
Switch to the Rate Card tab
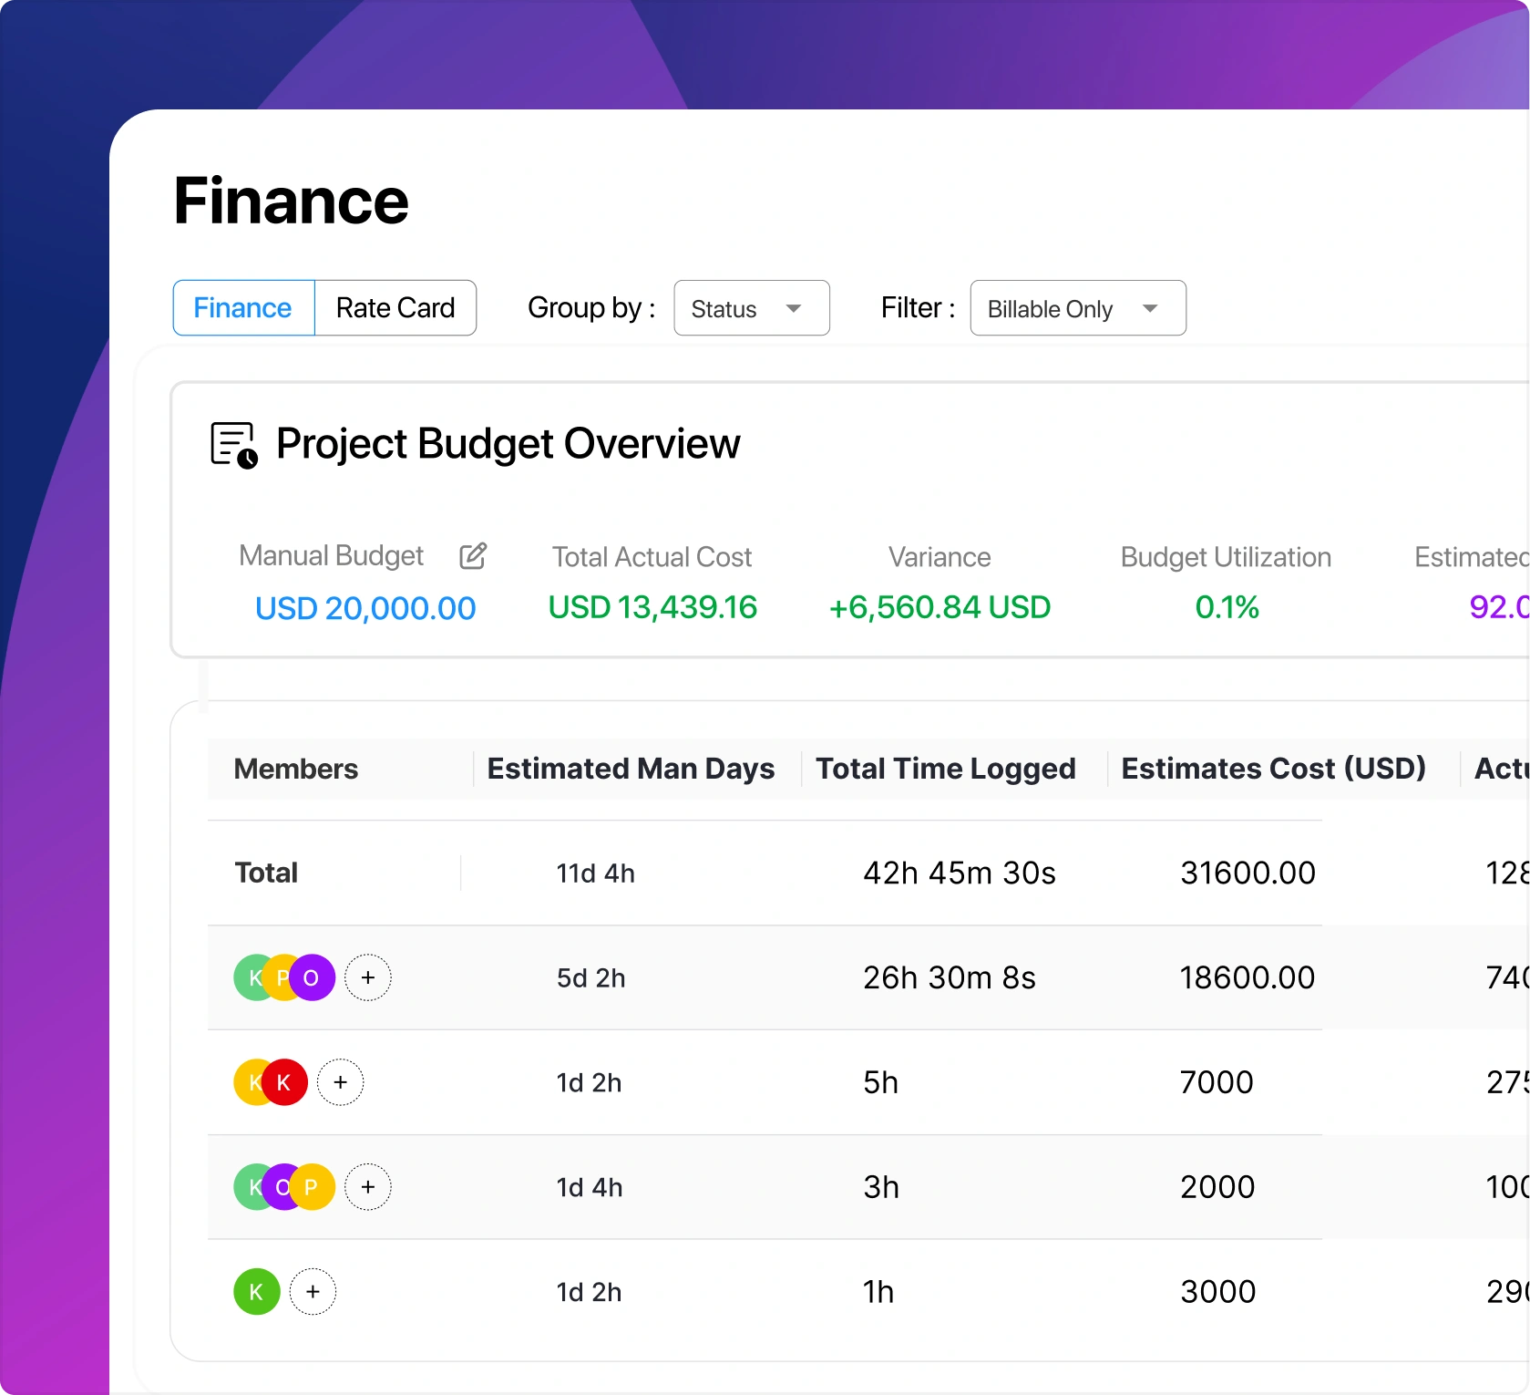tap(395, 308)
